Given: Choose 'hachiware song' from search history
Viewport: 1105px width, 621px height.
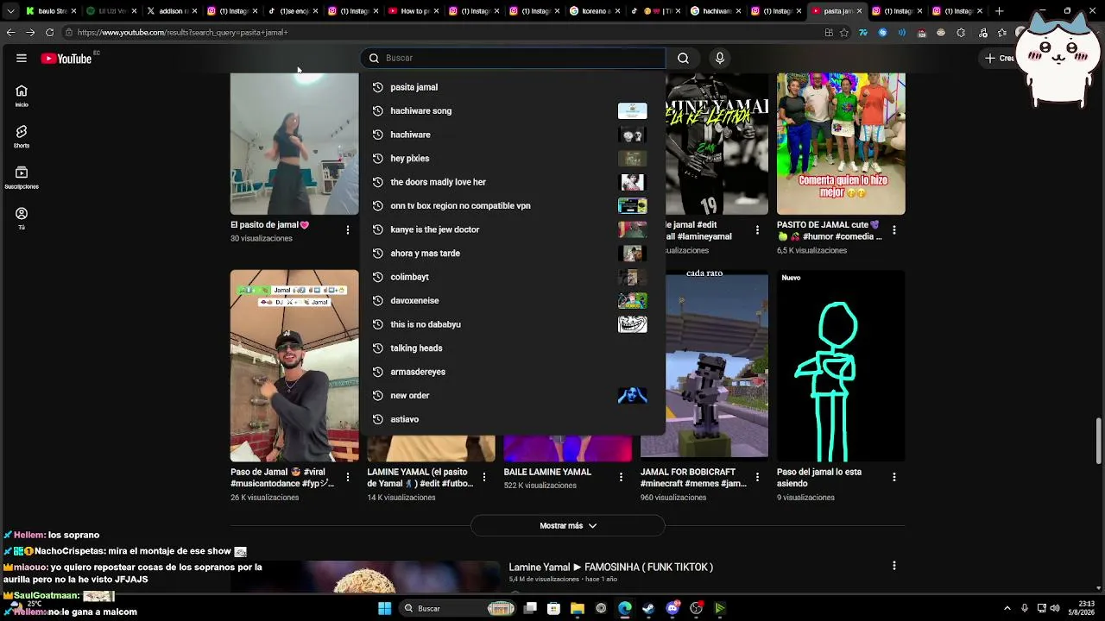Looking at the screenshot, I should click(x=513, y=110).
